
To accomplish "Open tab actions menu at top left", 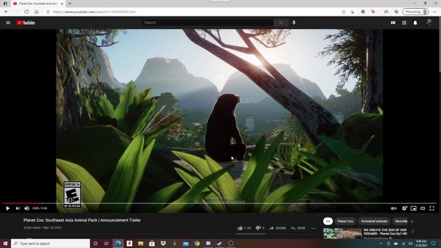I will 6,3.
